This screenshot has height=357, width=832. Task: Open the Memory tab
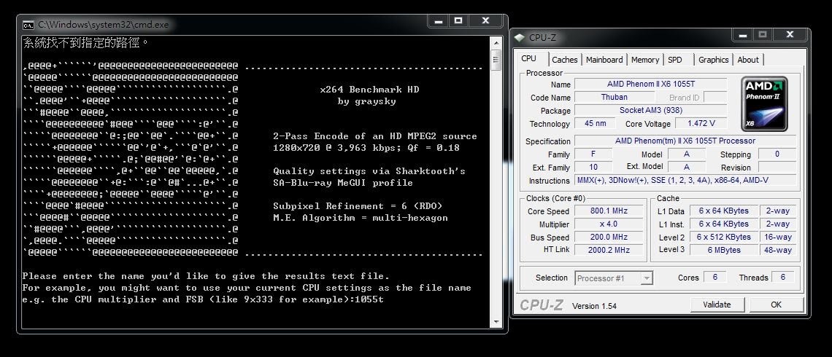645,60
